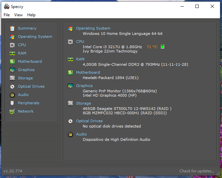Open the Graphics sidebar section

[x=26, y=70]
